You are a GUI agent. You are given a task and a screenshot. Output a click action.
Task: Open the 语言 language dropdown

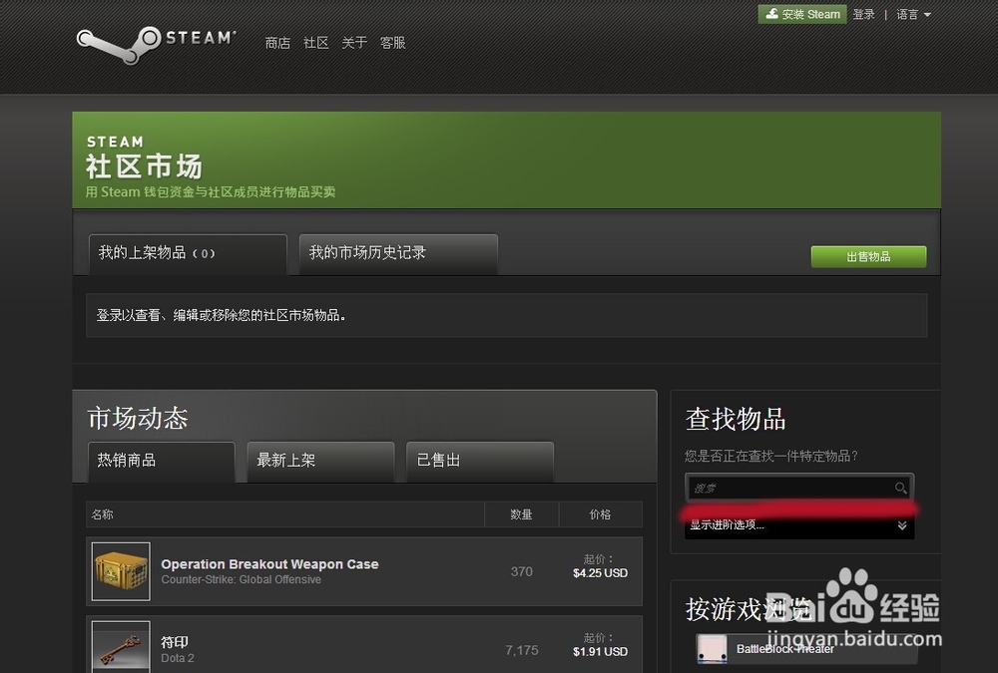click(913, 14)
